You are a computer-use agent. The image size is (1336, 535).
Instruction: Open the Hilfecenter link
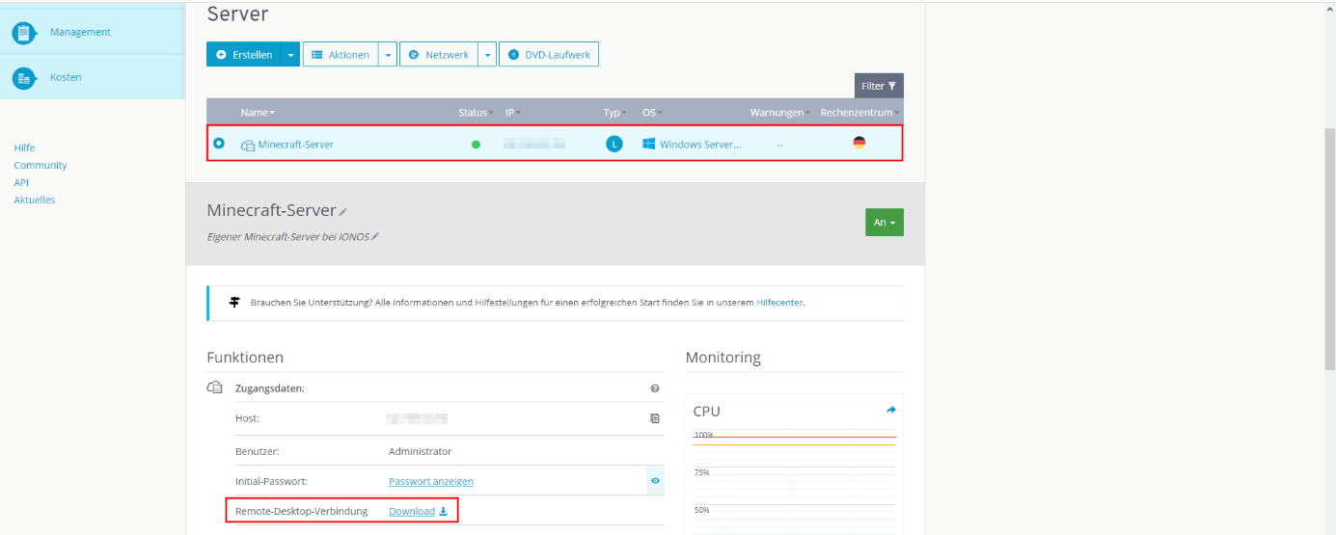(779, 303)
